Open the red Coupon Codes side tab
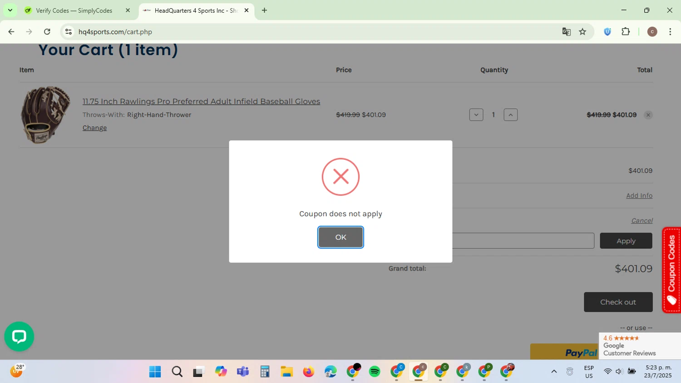 coord(671,270)
